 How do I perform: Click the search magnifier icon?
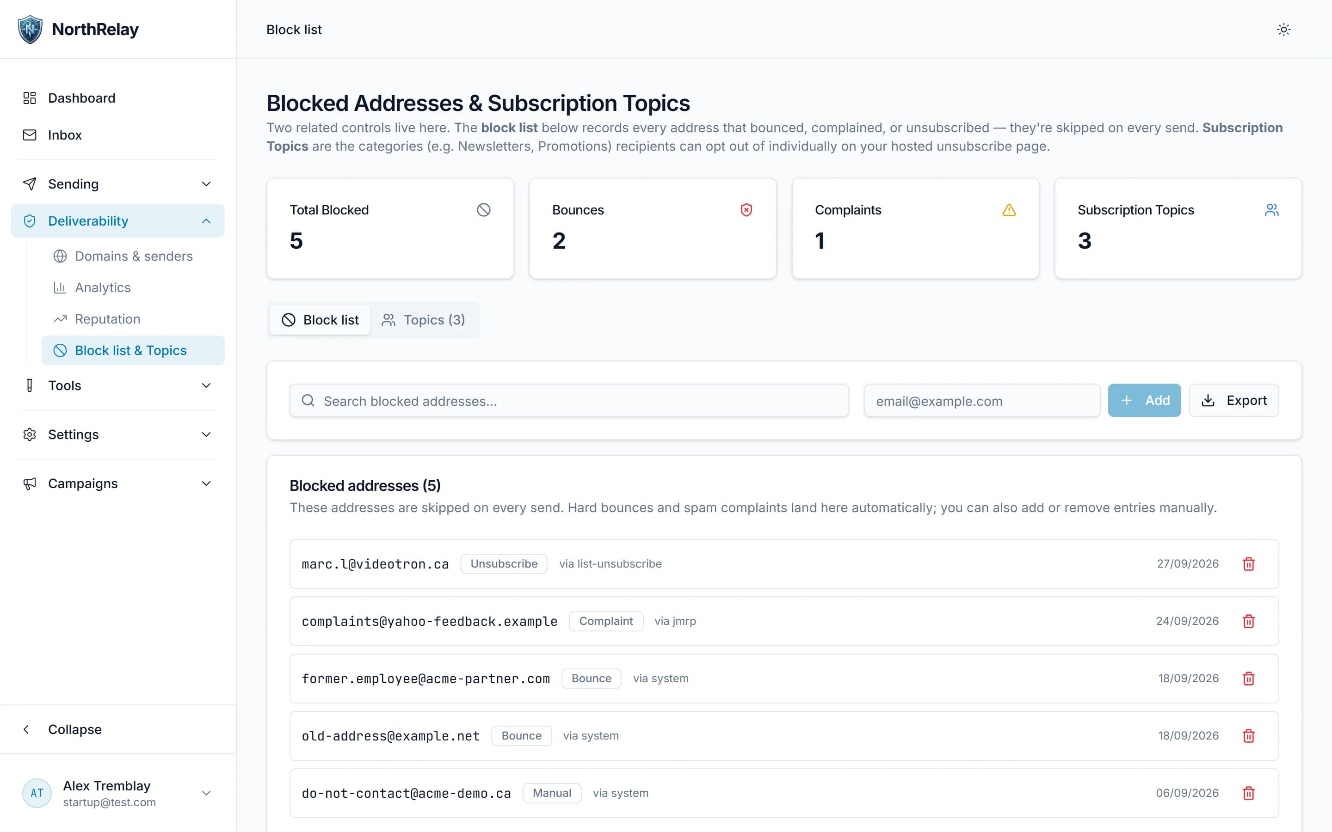click(x=308, y=401)
